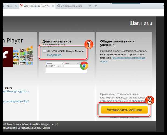Close the leftmost search tab
This screenshot has height=135, width=167.
[x=16, y=6]
